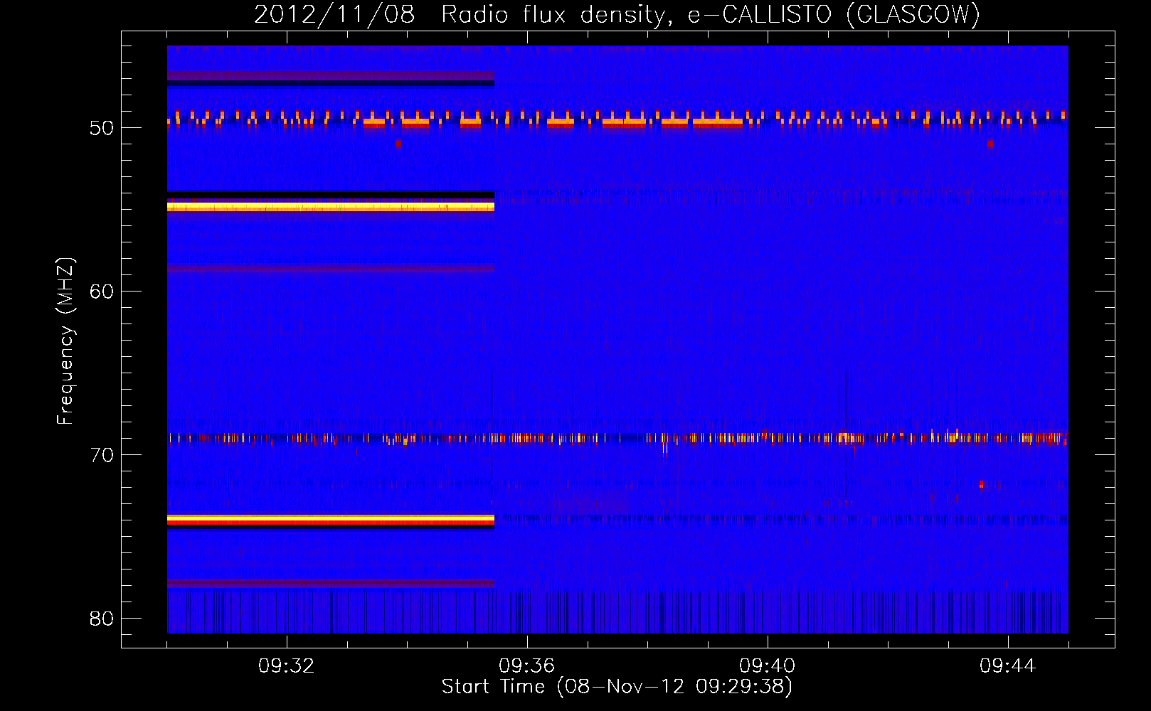The width and height of the screenshot is (1151, 711).
Task: Click the red-yellow emission band near 74 MHz
Action: tap(331, 520)
